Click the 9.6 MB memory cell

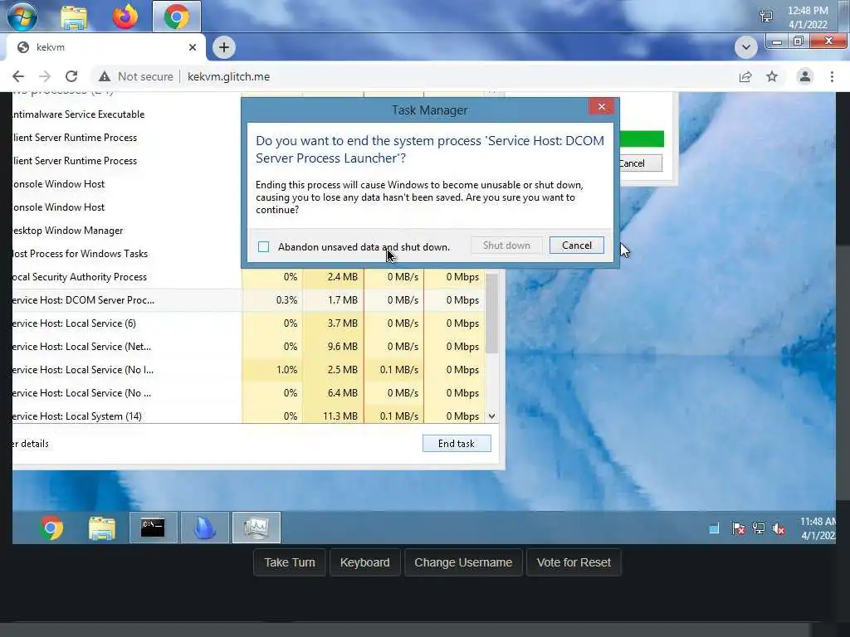[x=334, y=347]
